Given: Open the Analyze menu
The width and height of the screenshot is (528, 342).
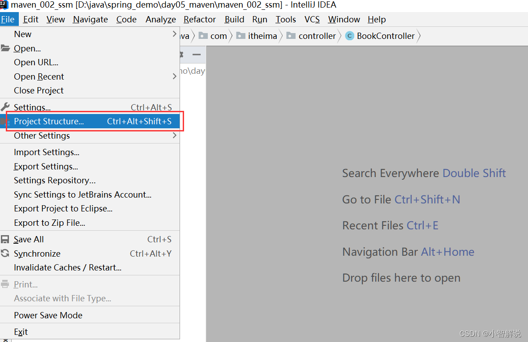Looking at the screenshot, I should (161, 20).
